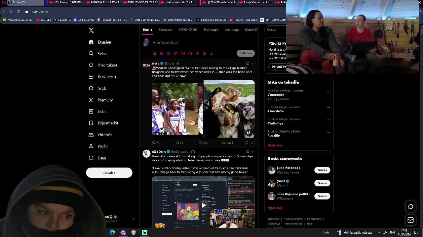
Task: Open Kirjanmerkit bookmarks
Action: 103,123
